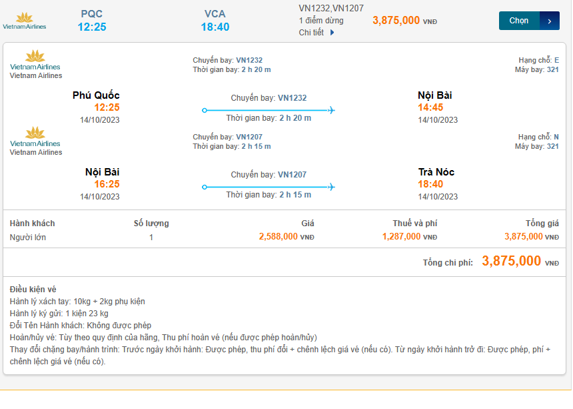Click the Thuế và phí amount 1,287,000
The height and width of the screenshot is (409, 573).
point(401,236)
